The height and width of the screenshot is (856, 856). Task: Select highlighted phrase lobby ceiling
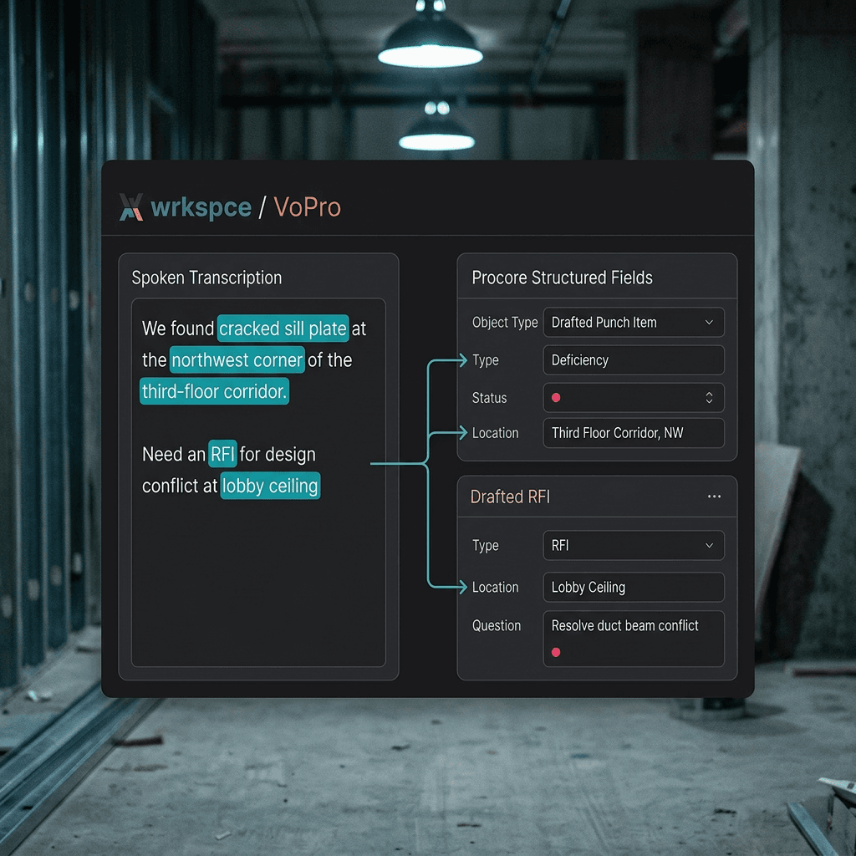point(270,486)
